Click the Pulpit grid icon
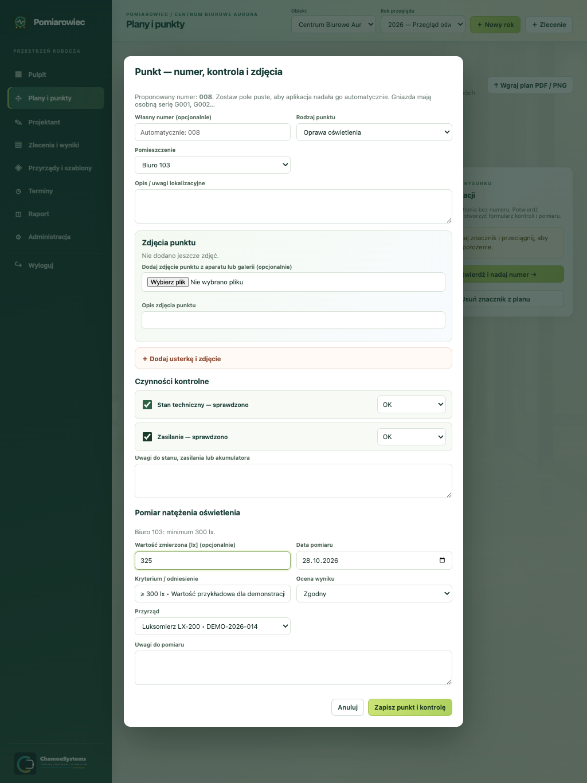The image size is (587, 783). coord(18,75)
